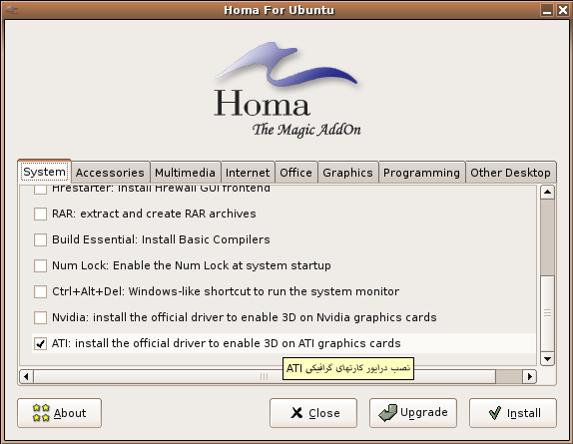Select the Office tab
The image size is (573, 444).
(x=296, y=173)
